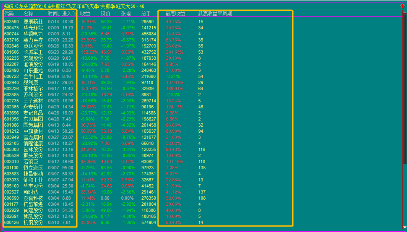This screenshot has height=232, width=407.
Task: Select the 狮头股份 stock name
Action: pyautogui.click(x=33, y=155)
